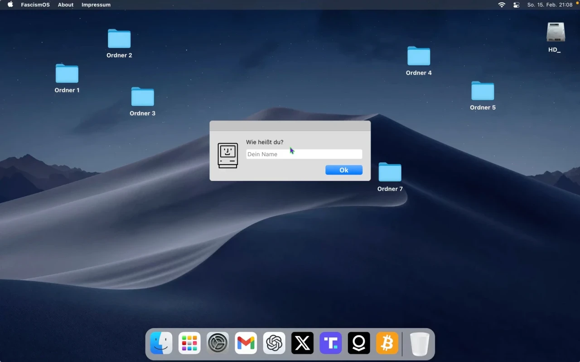Open Finder from the dock
Viewport: 580px width, 362px height.
point(161,343)
